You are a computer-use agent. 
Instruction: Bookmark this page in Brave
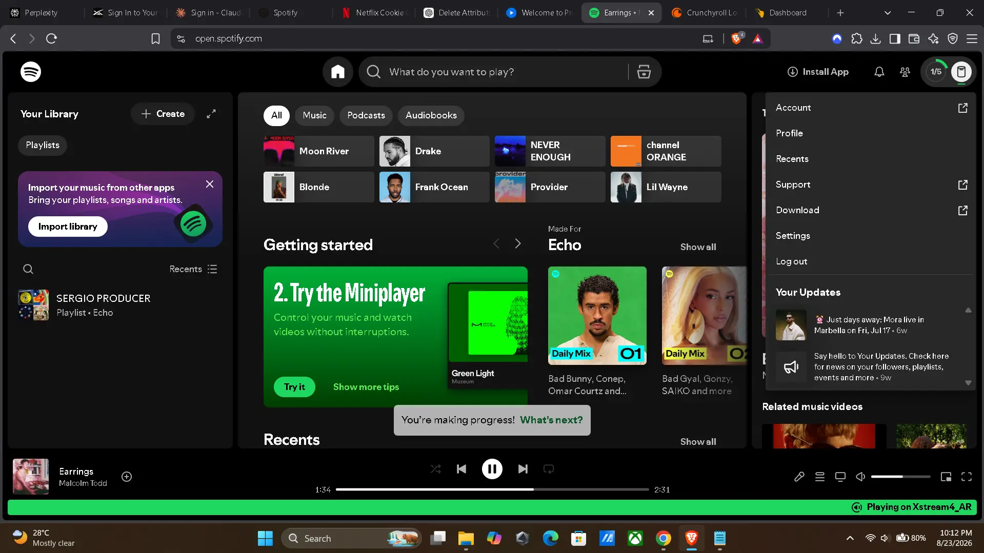click(x=155, y=38)
